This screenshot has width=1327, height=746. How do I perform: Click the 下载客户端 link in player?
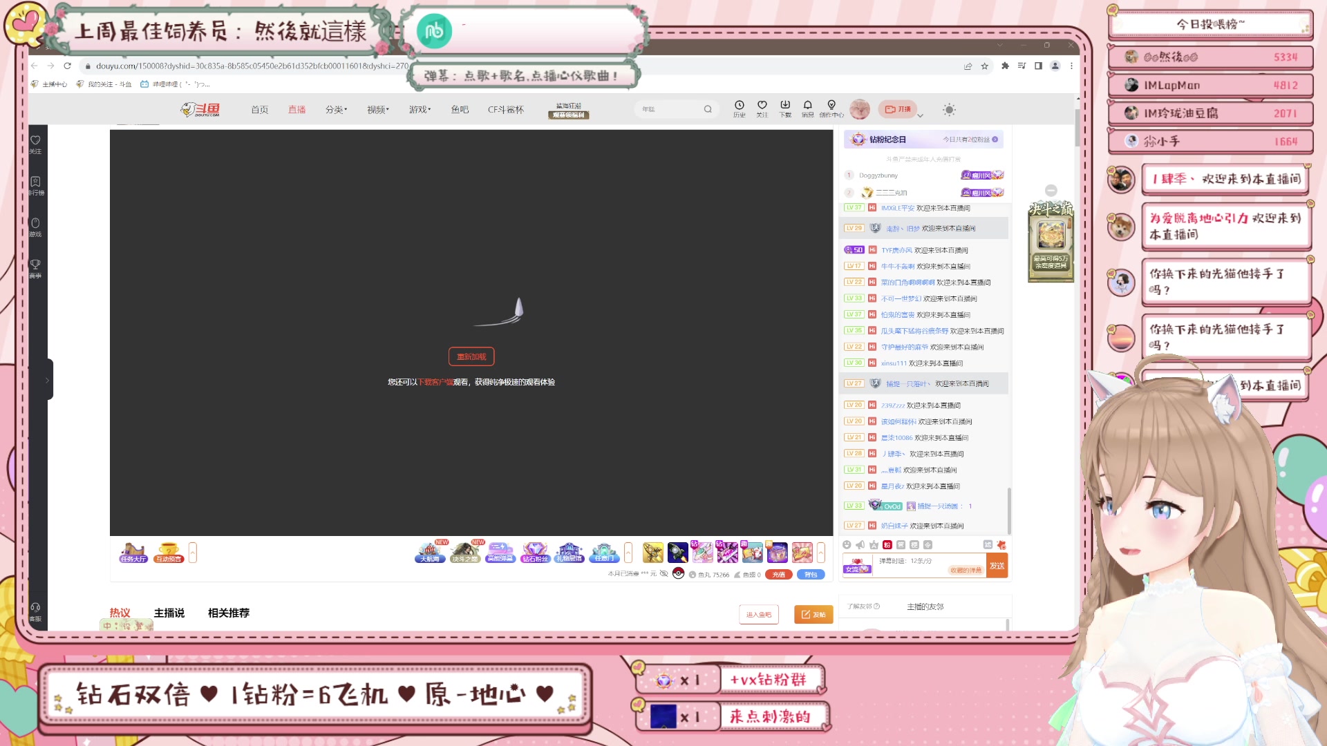tap(435, 382)
